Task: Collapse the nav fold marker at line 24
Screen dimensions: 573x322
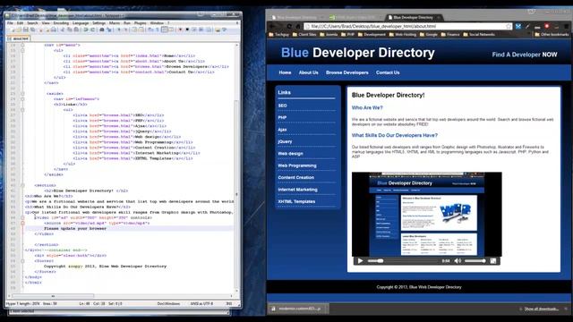Action: [22, 46]
